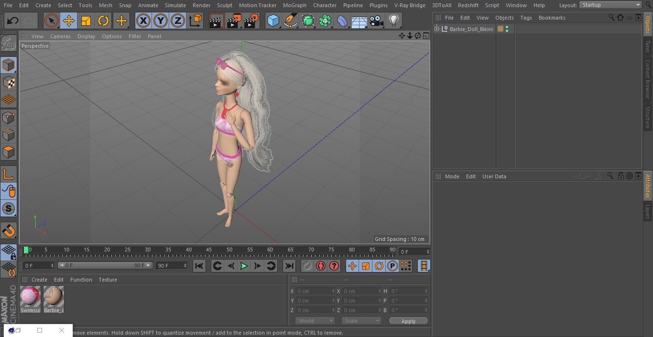Open the spline Pen tool
The image size is (653, 337).
291,21
